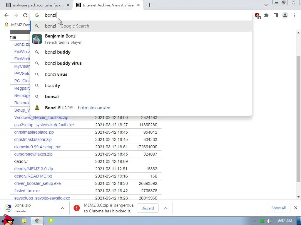Close the Internet Archive View Archive tab
The image size is (301, 225).
point(138,5)
